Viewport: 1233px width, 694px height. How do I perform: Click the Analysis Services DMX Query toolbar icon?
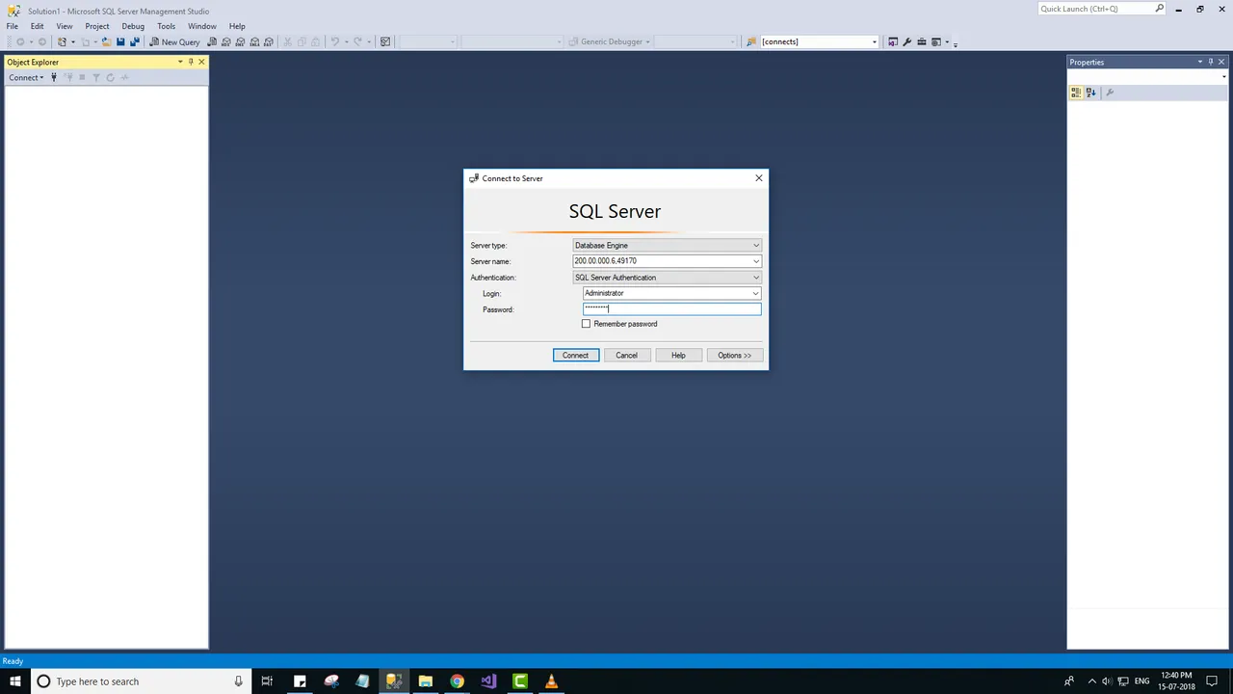(240, 41)
